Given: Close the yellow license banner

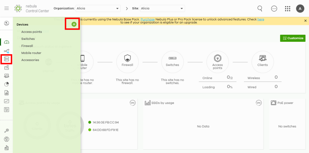Looking at the screenshot, I should [305, 20].
